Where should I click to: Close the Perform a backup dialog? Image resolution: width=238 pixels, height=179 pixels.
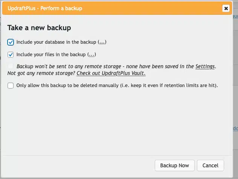226,8
